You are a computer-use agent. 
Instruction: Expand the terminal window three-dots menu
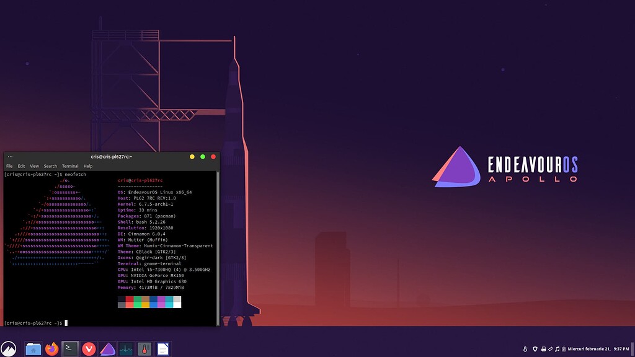point(11,157)
